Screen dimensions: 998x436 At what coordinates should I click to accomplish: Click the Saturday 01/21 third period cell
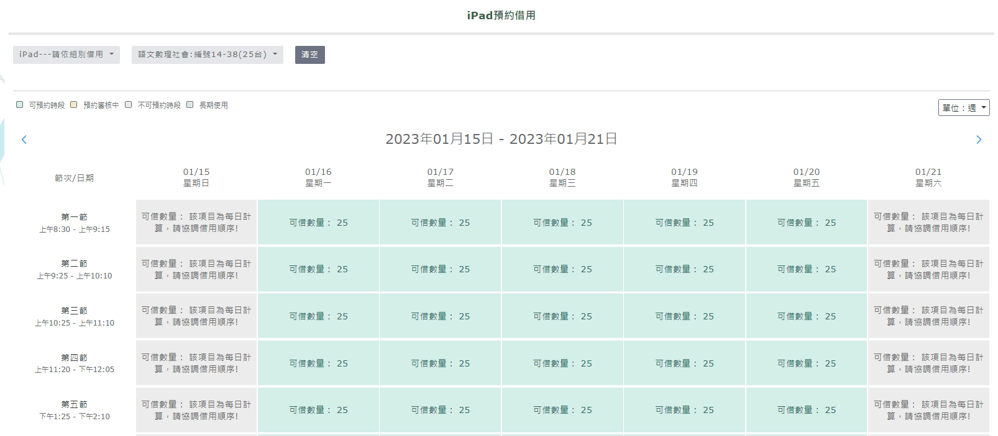(928, 316)
